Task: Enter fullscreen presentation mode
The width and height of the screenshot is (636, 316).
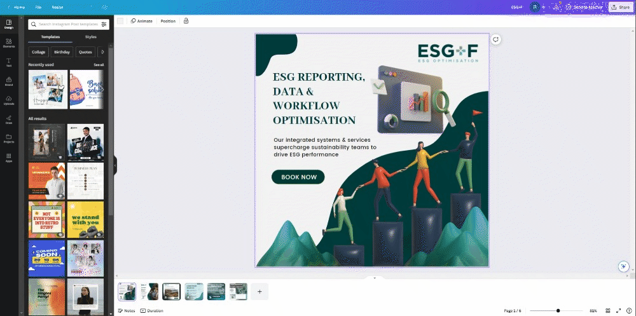Action: (619, 311)
